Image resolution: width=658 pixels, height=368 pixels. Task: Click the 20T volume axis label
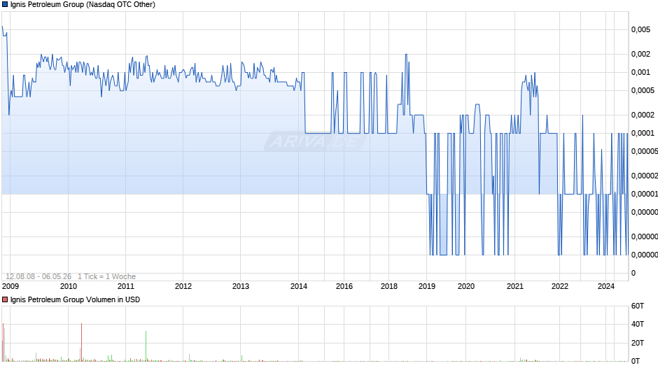638,343
